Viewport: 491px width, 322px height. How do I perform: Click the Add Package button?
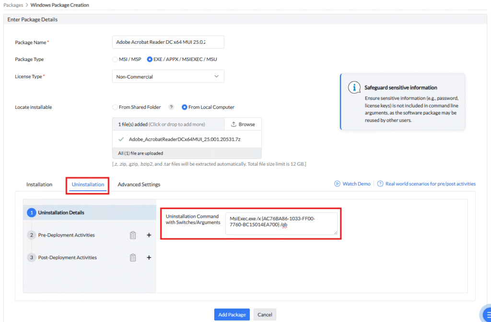point(232,315)
